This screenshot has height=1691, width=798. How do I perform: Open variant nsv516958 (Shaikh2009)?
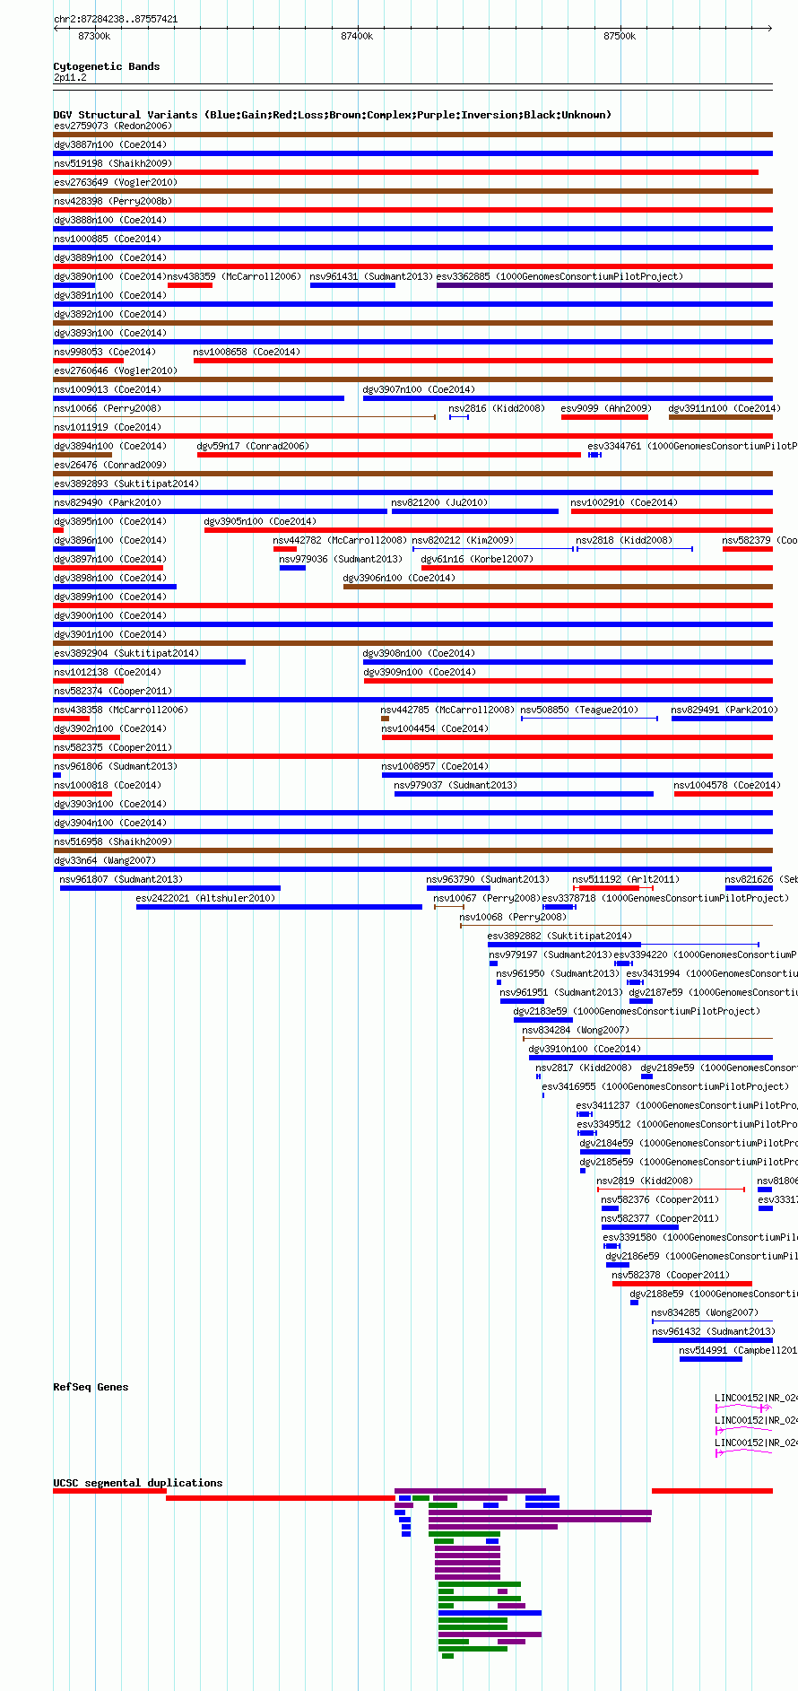tap(113, 841)
